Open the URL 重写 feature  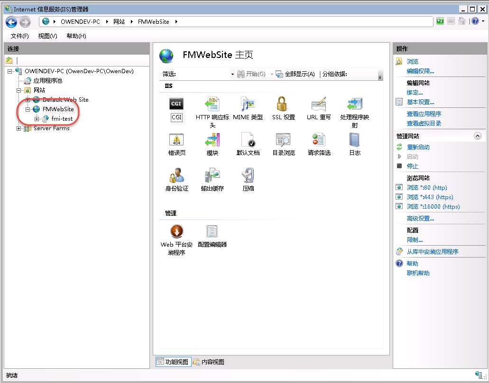pyautogui.click(x=319, y=105)
